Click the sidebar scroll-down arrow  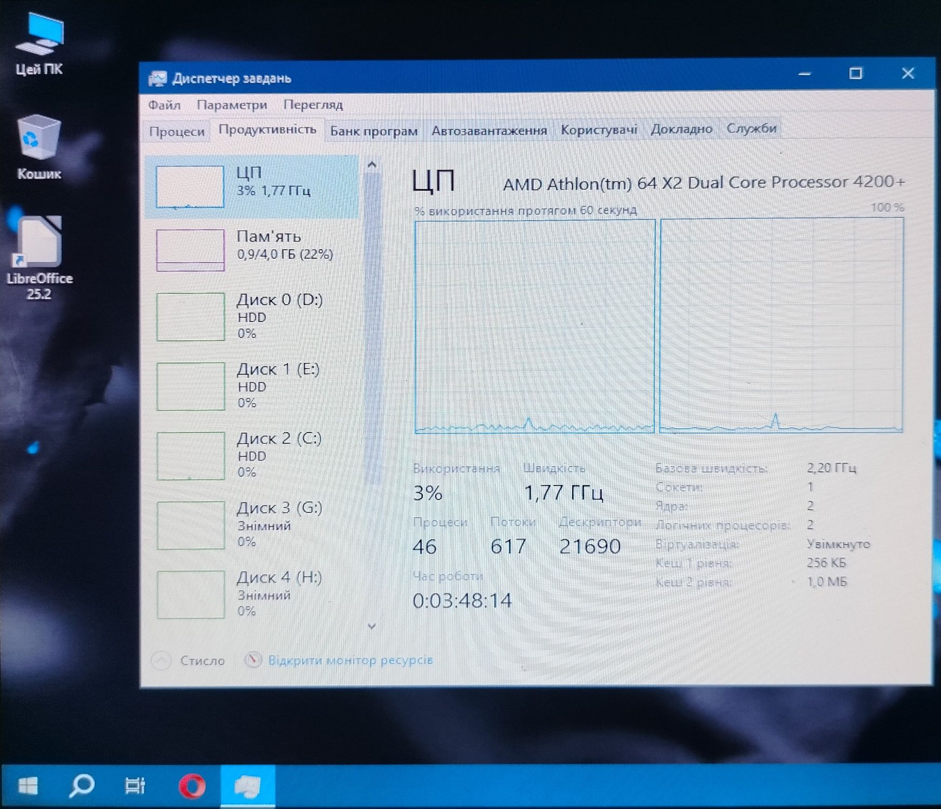pyautogui.click(x=372, y=626)
